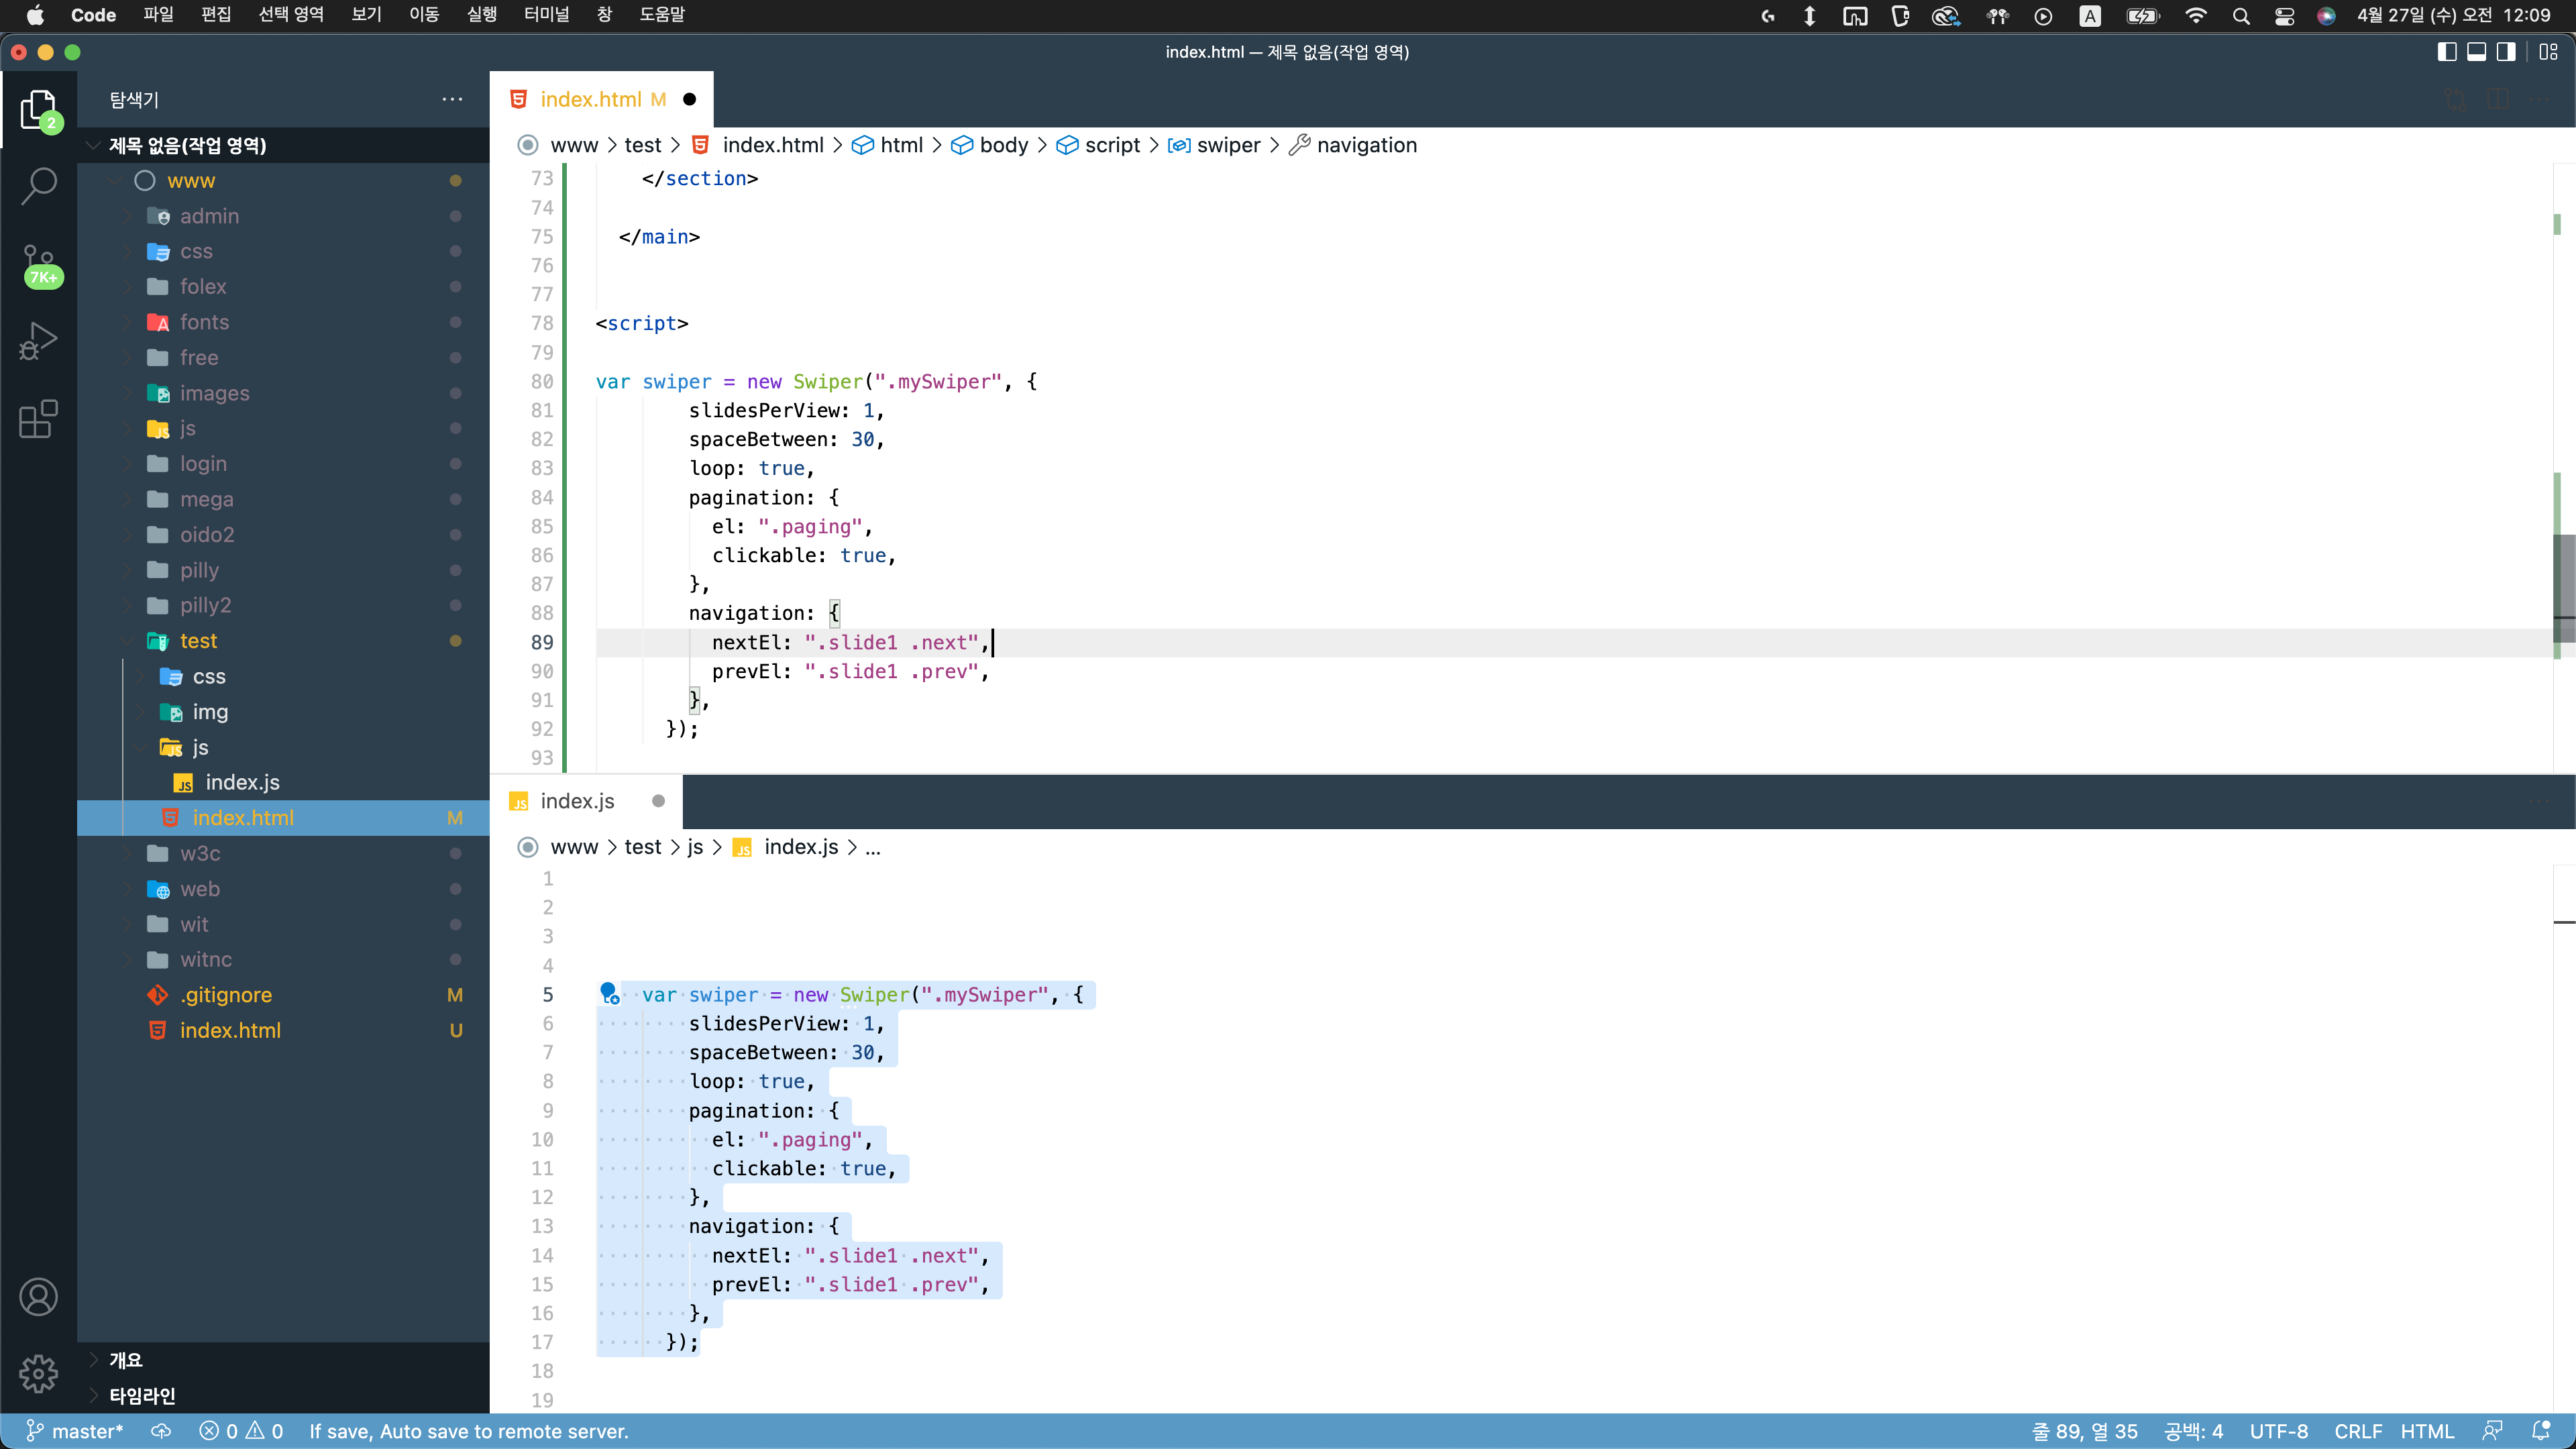This screenshot has height=1449, width=2576.
Task: Click the lightbulb code action on line 5
Action: [x=609, y=993]
